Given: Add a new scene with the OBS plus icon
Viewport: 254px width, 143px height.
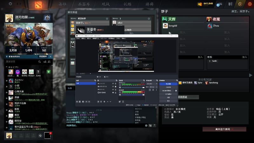Looking at the screenshot, I should (x=77, y=102).
